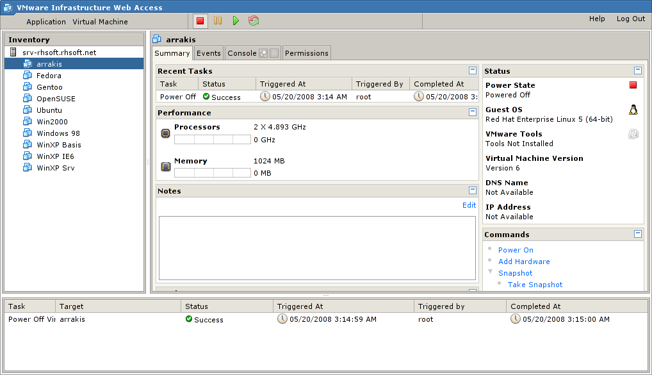Click the Red Hat Enterprise Linux 5 (64-bit) text
The height and width of the screenshot is (375, 652).
click(x=549, y=119)
